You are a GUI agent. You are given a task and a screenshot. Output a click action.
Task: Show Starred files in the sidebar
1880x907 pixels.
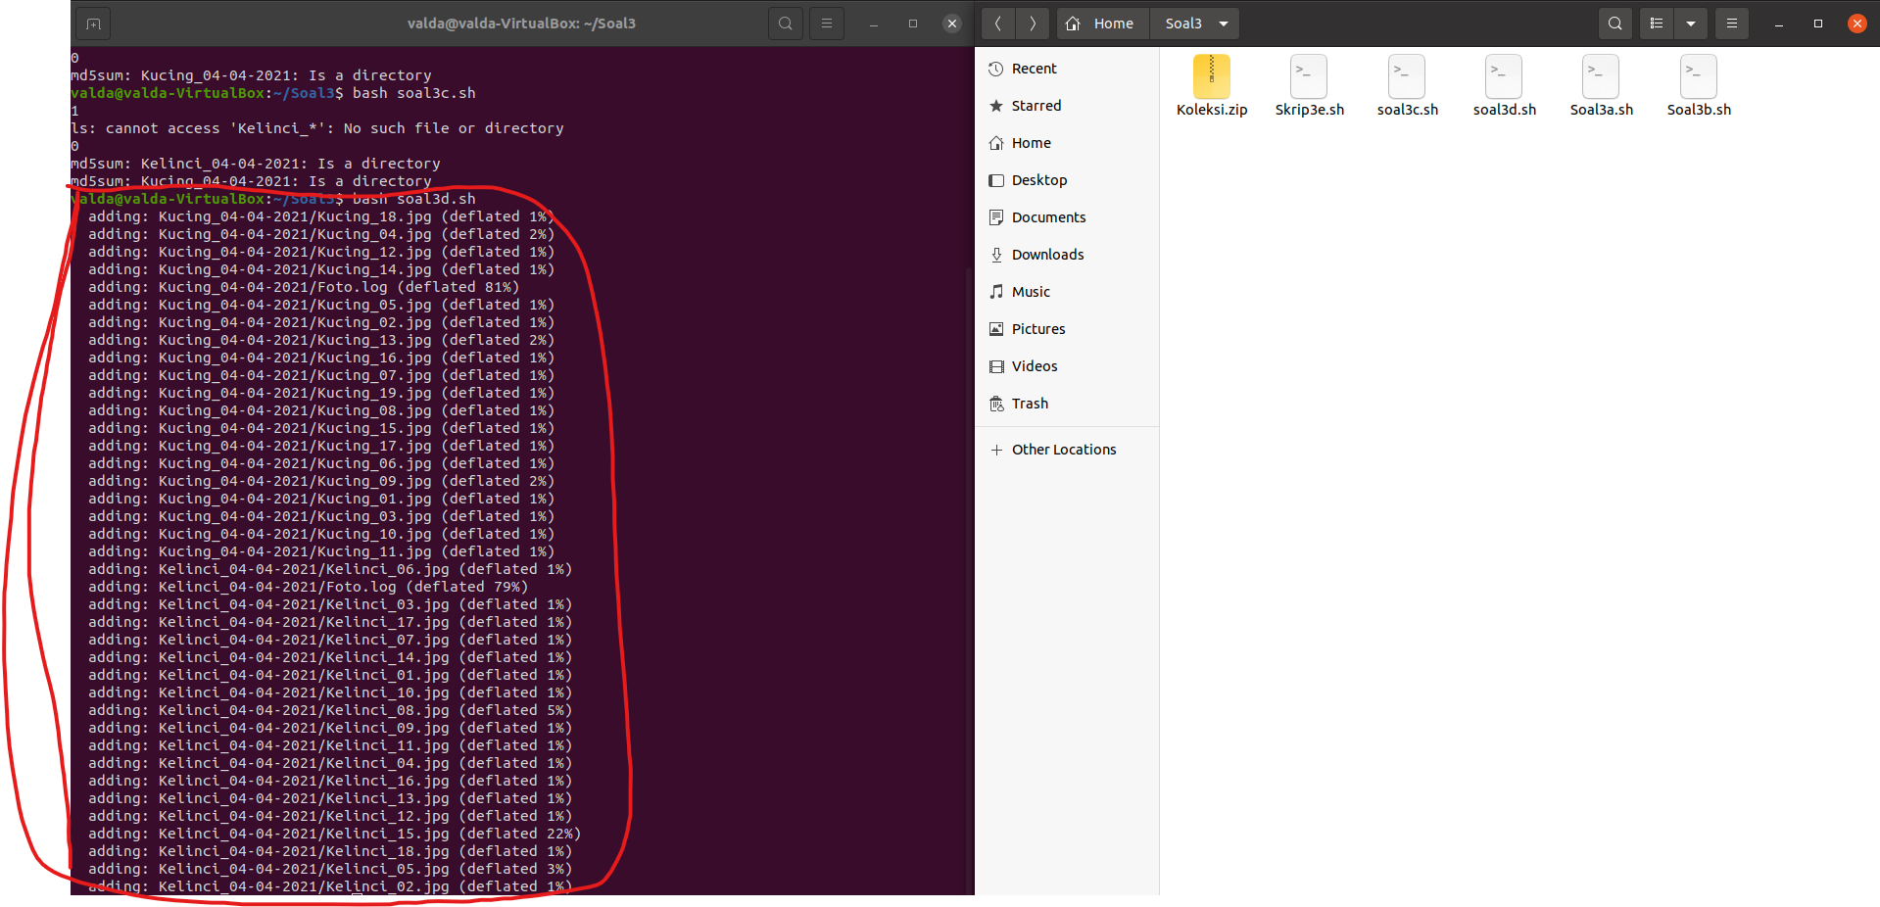point(1036,105)
